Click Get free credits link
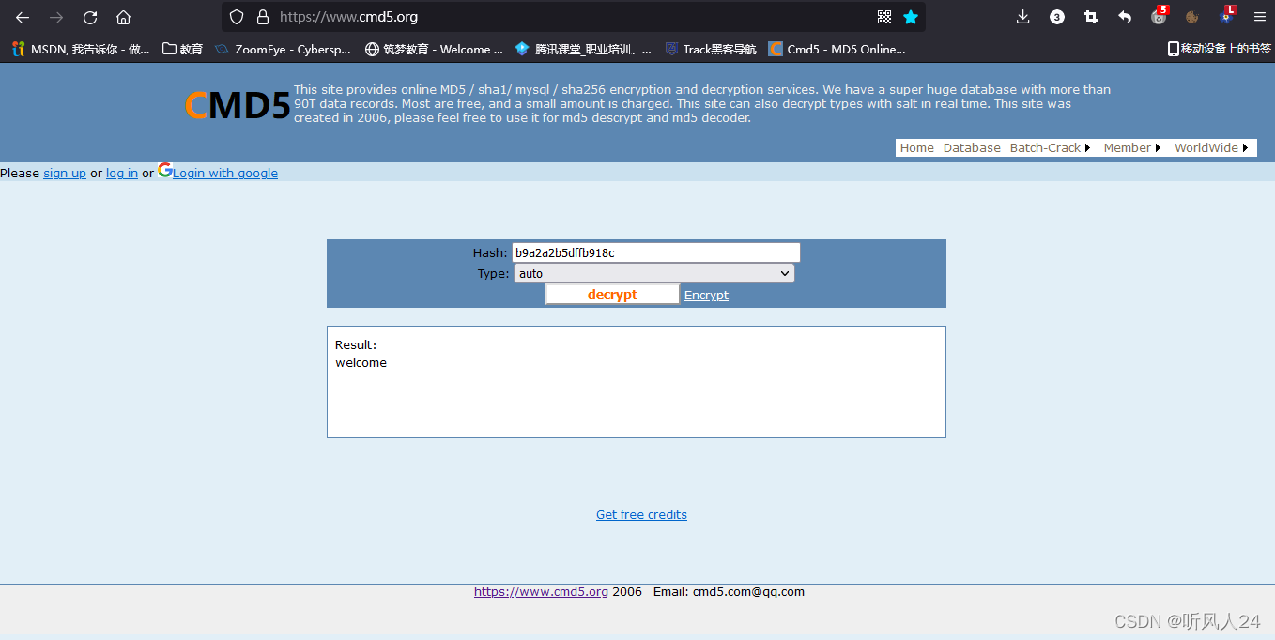1275x640 pixels. point(641,514)
